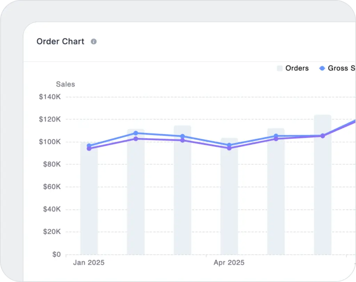
Task: Click the January 2025 orders bar
Action: point(89,201)
